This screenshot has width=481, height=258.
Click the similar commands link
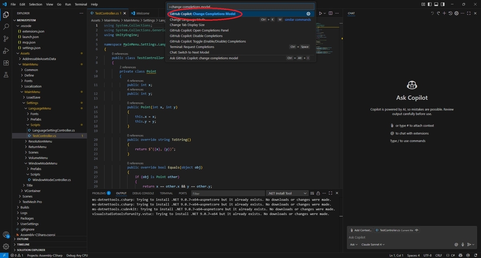pyautogui.click(x=298, y=19)
